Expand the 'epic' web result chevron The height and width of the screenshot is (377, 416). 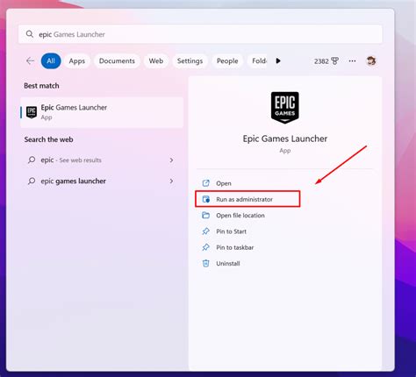pos(171,160)
